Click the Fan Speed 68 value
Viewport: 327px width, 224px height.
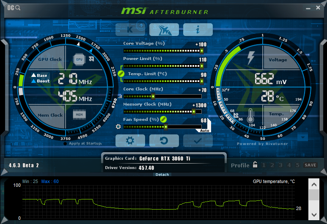tap(204, 120)
